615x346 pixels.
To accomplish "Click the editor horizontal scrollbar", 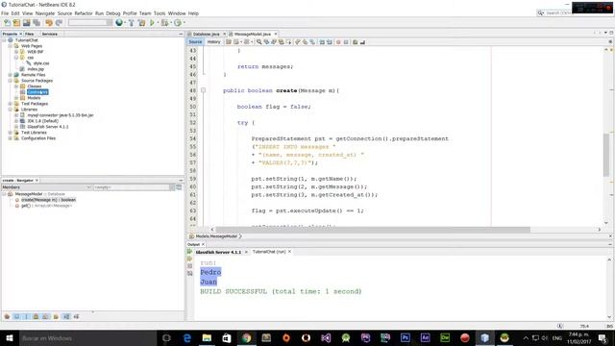I will coord(373,230).
